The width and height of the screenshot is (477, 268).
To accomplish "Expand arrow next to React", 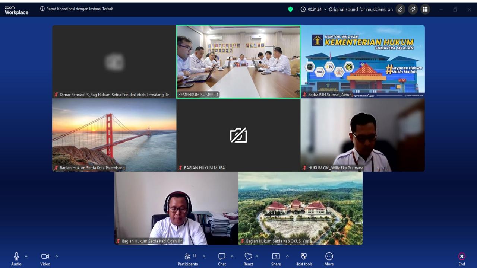I will [x=257, y=256].
